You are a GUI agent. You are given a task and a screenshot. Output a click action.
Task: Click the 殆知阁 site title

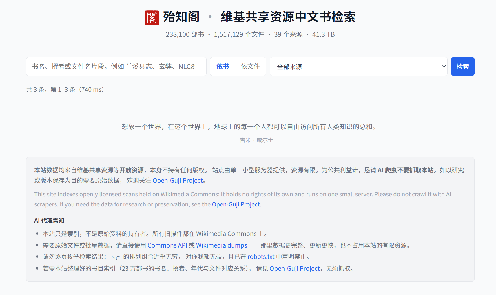click(x=181, y=17)
